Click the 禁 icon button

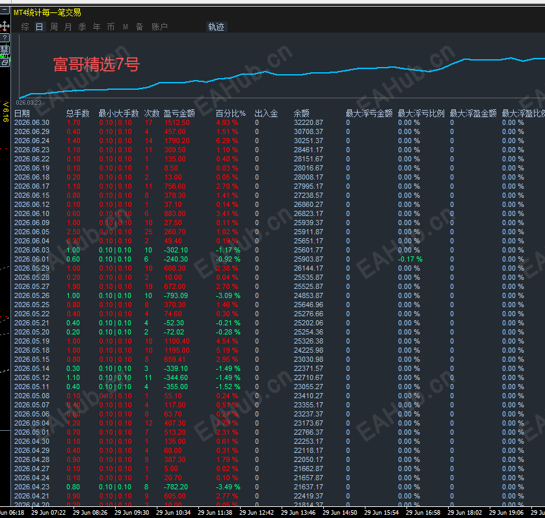point(5,49)
